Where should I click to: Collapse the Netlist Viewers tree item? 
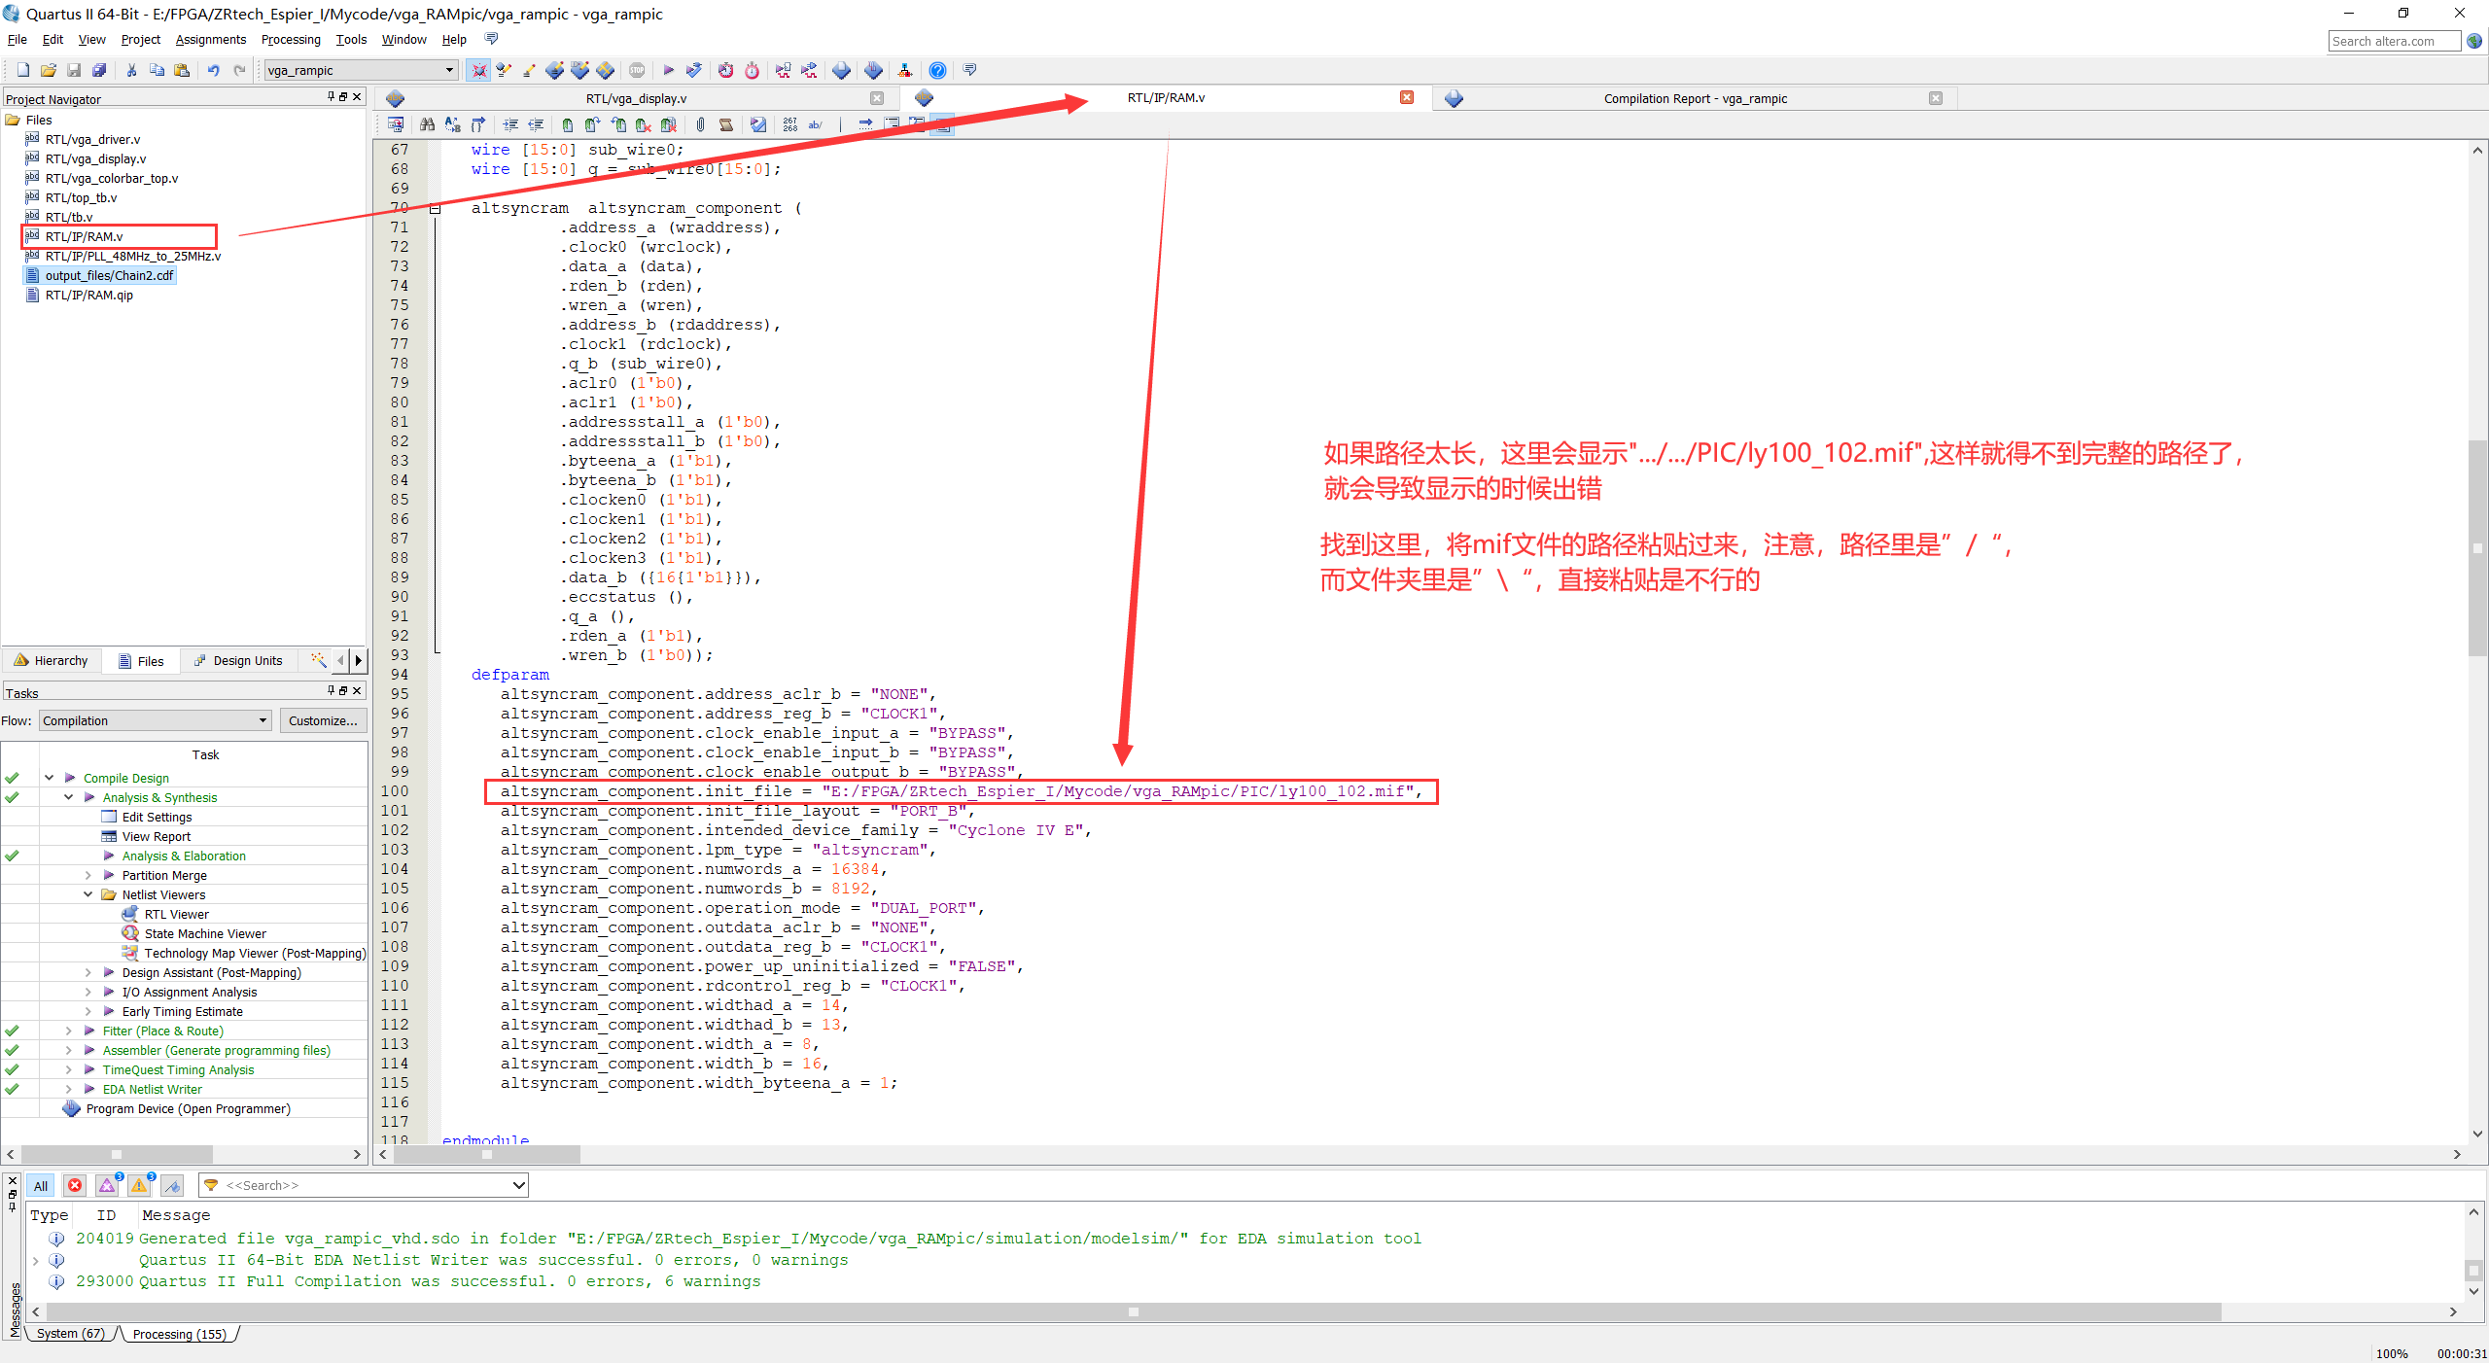(x=88, y=894)
